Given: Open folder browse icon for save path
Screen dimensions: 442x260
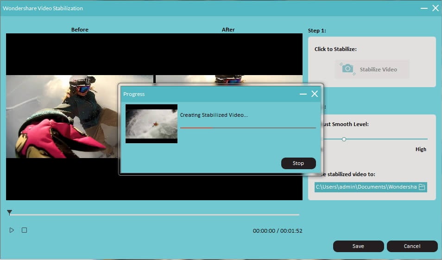Looking at the screenshot, I should [422, 187].
